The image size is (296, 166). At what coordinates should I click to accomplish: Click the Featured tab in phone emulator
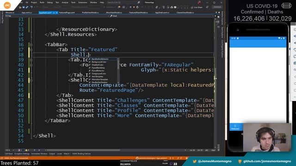(235, 127)
